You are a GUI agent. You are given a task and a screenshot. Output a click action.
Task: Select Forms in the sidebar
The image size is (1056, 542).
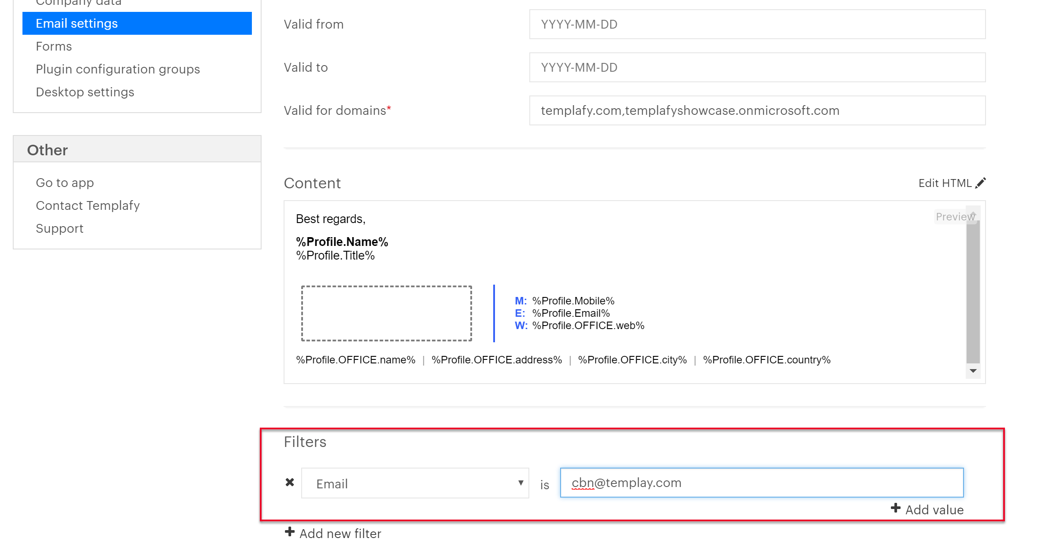pyautogui.click(x=54, y=46)
